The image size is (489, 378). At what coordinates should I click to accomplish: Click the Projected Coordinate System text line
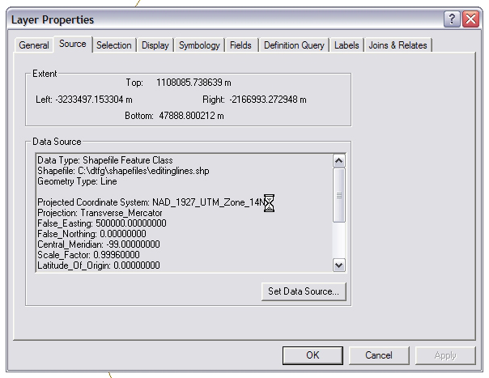151,202
